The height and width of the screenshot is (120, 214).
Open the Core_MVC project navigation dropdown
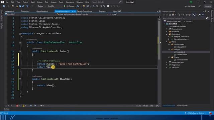coord(30,14)
